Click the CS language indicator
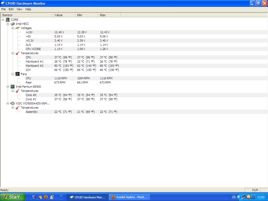 (x=234, y=197)
